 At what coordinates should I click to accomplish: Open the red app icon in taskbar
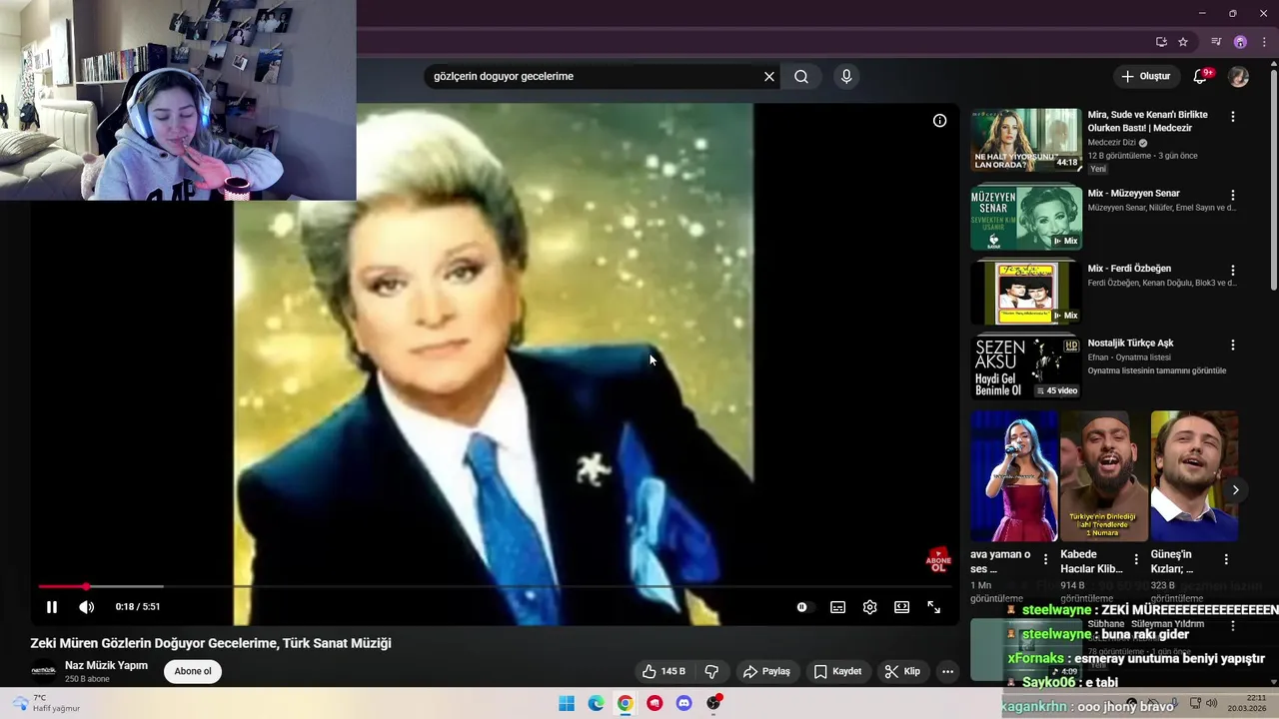point(654,703)
